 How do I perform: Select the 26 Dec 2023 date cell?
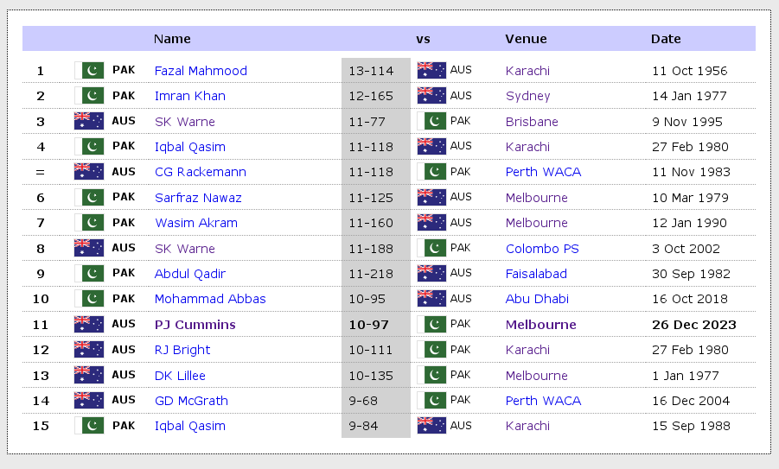pyautogui.click(x=694, y=325)
